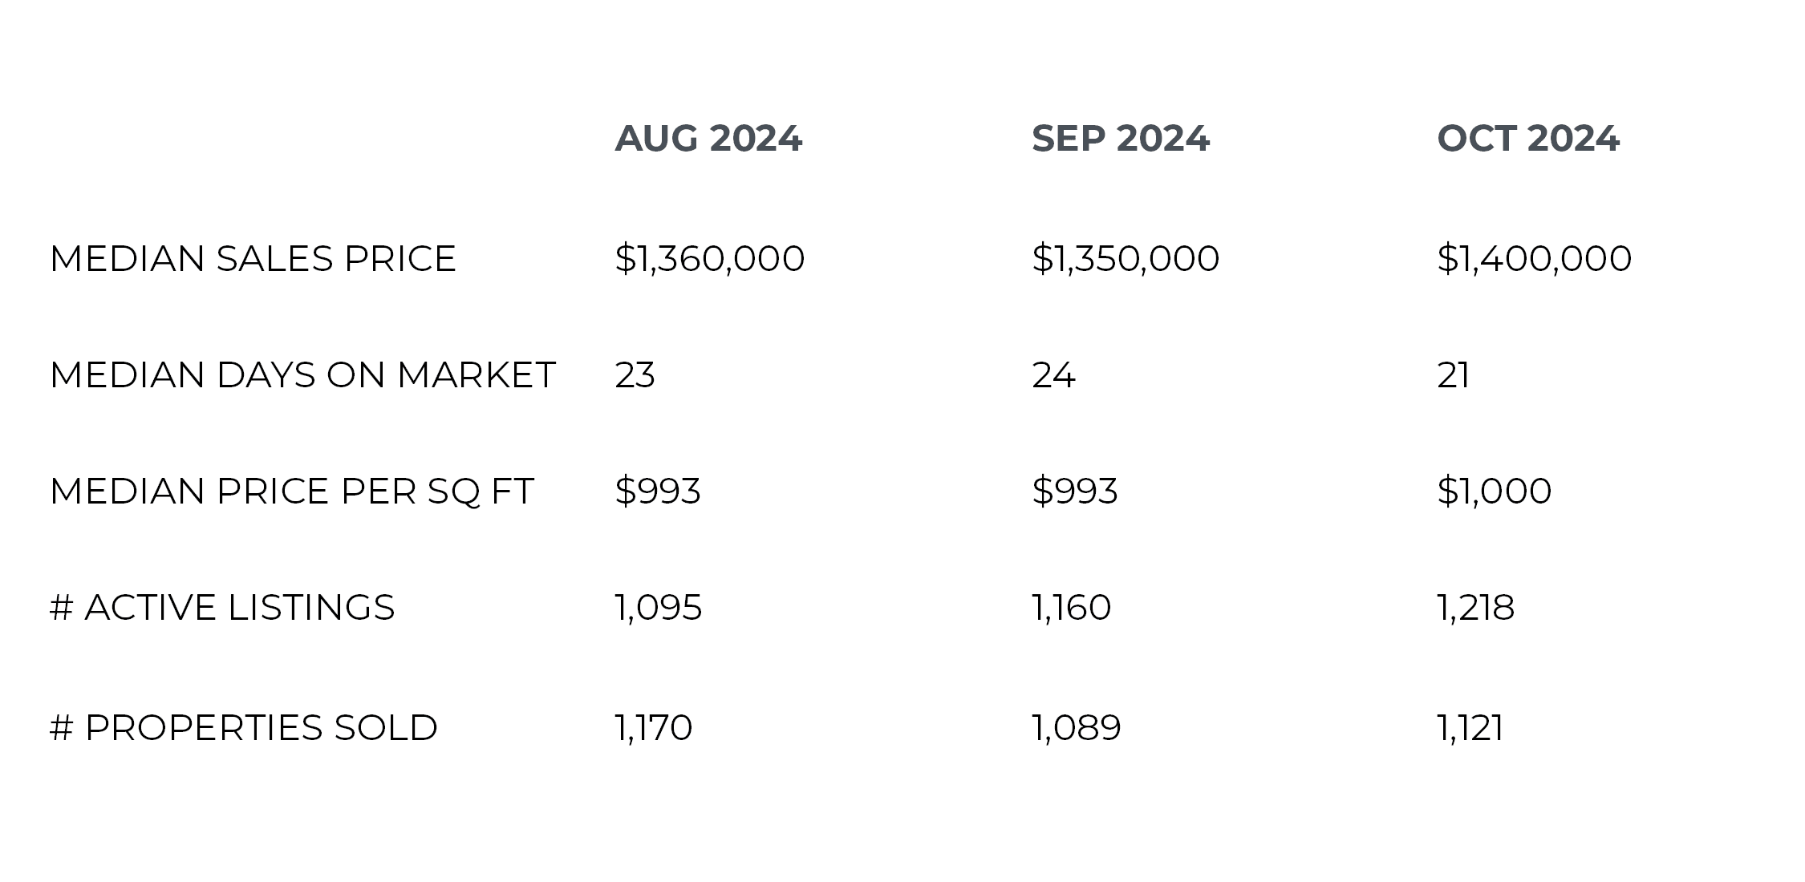The width and height of the screenshot is (1805, 882).
Task: Select the $1,400,000 October sales price
Action: (1534, 258)
